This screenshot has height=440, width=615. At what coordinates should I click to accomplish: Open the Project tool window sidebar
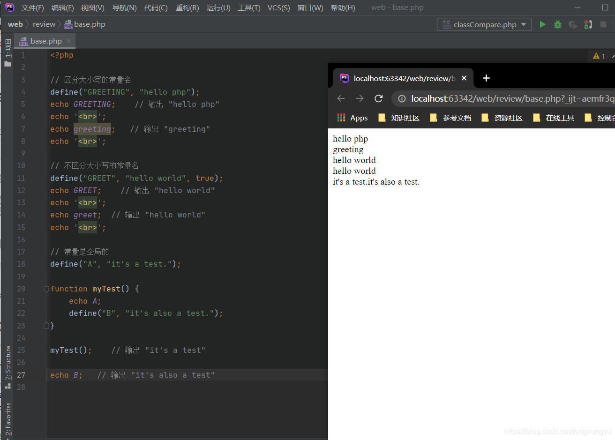tap(7, 52)
